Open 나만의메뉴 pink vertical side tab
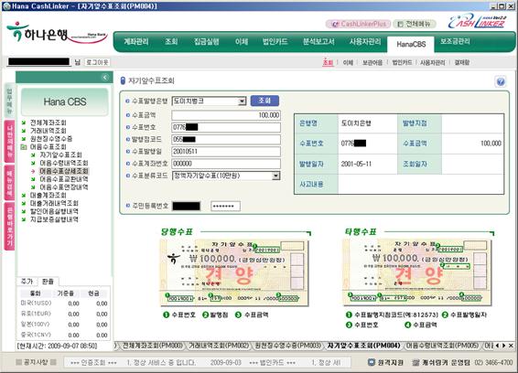The image size is (518, 373). [x=9, y=141]
